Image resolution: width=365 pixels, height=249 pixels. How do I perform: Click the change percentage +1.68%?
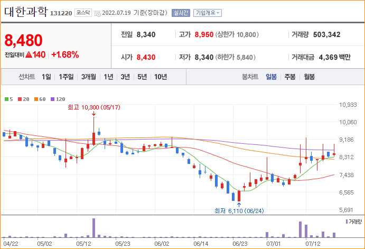(65, 55)
